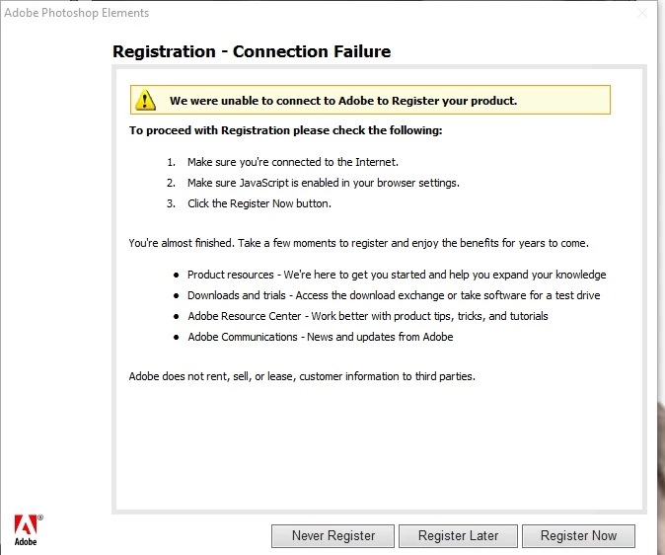Select step 1 about Internet connection

(x=282, y=162)
